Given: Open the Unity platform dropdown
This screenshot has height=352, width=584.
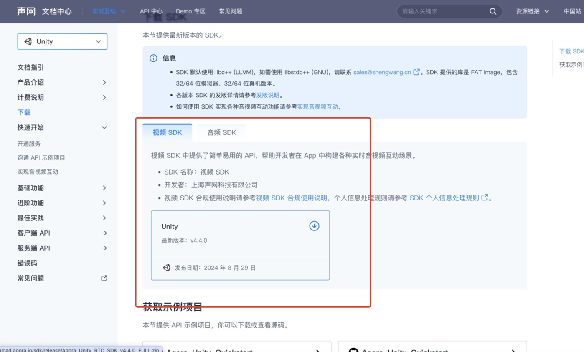Looking at the screenshot, I should pyautogui.click(x=62, y=41).
